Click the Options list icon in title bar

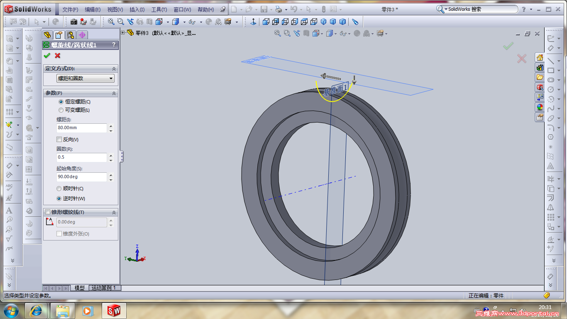[x=333, y=9]
